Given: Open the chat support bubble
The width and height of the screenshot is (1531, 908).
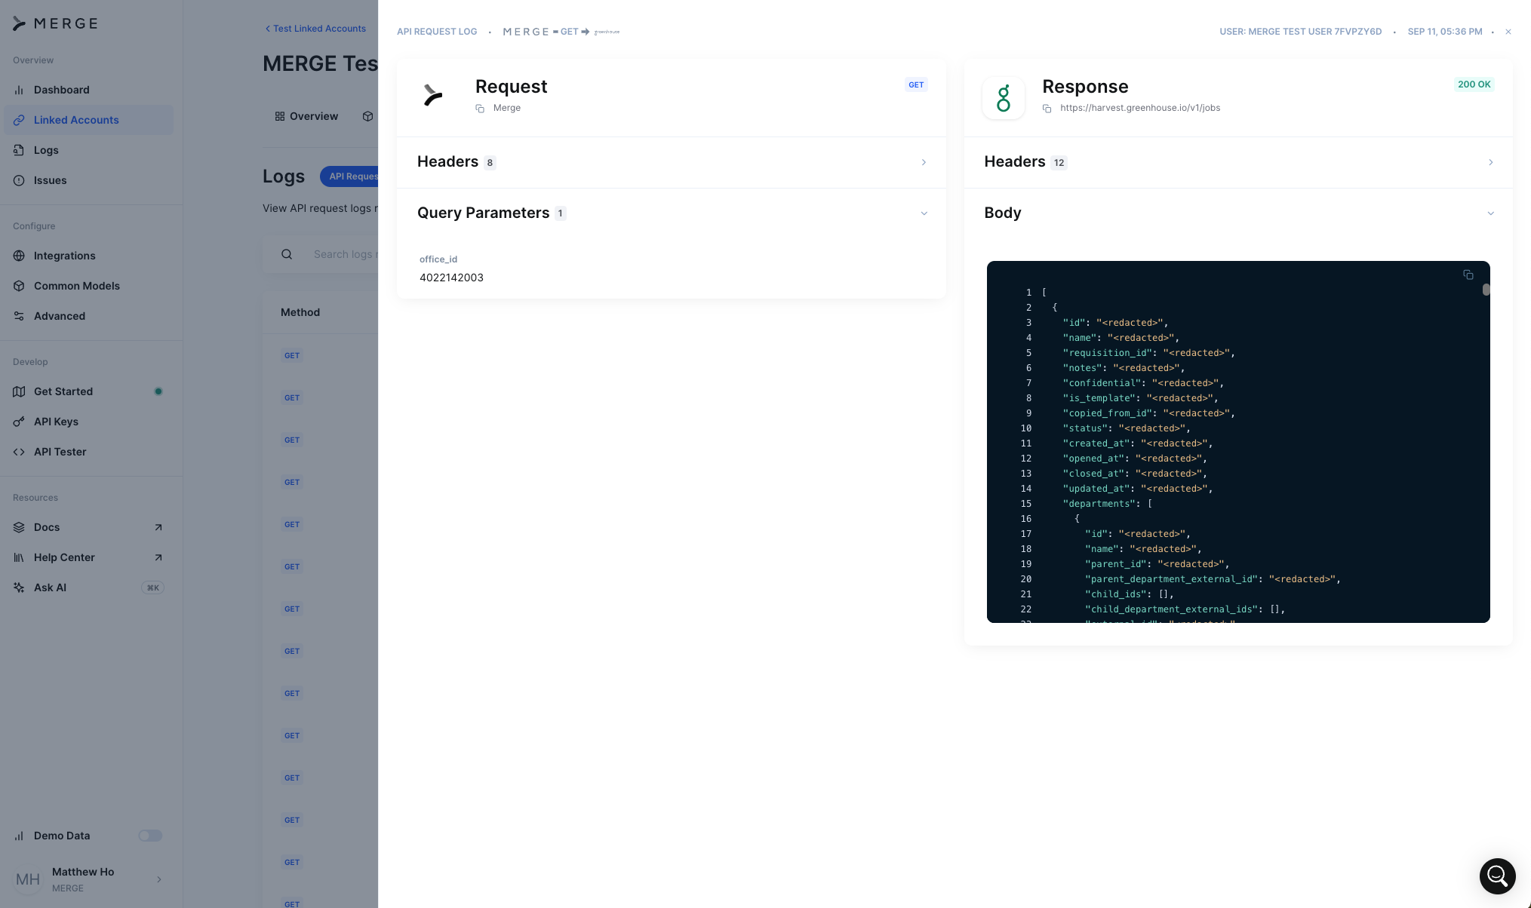Looking at the screenshot, I should 1497,876.
